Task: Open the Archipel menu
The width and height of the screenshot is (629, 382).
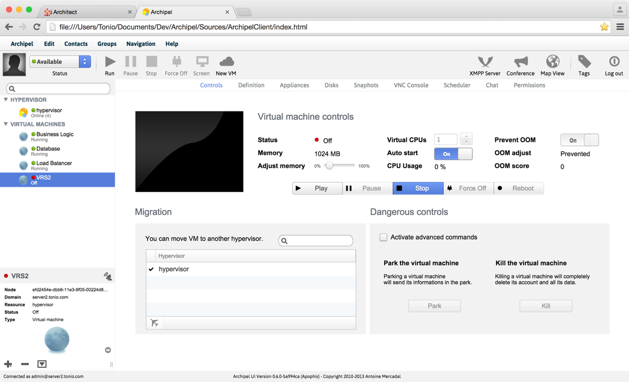Action: click(22, 44)
